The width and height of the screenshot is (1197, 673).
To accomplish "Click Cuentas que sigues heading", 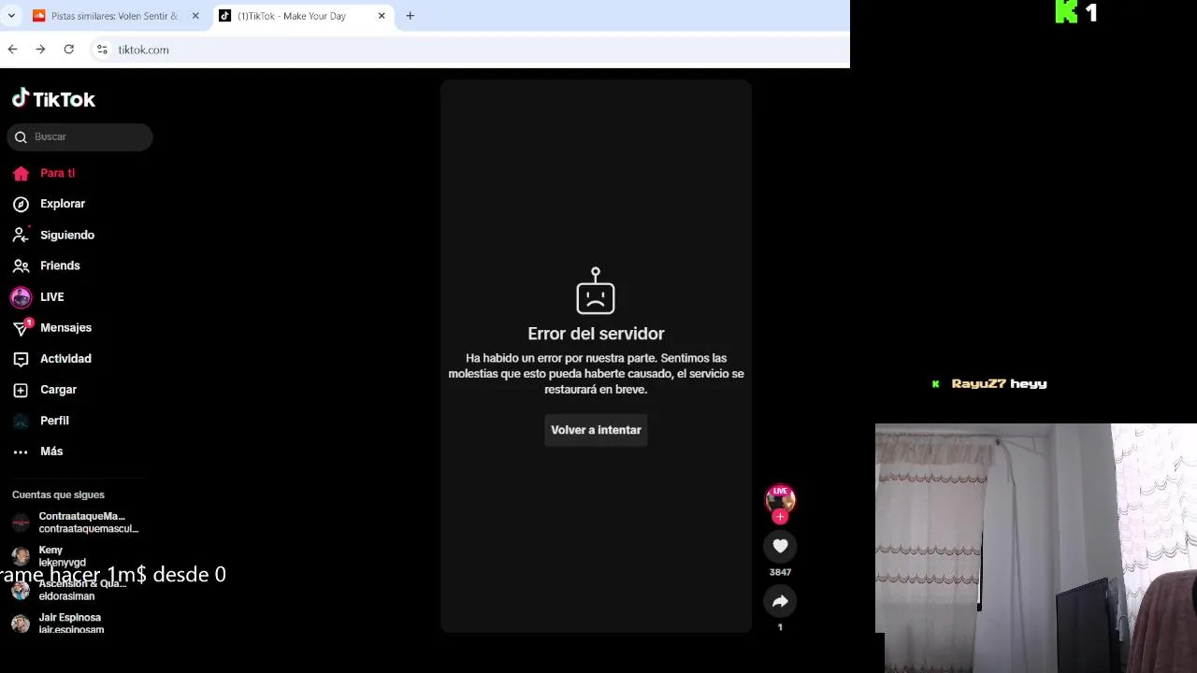I will click(58, 494).
